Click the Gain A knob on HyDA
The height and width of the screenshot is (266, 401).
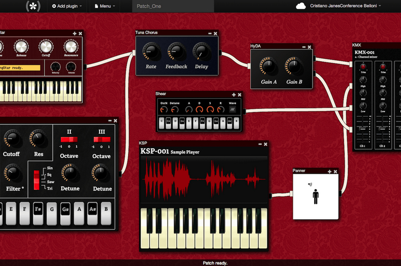[x=268, y=67]
